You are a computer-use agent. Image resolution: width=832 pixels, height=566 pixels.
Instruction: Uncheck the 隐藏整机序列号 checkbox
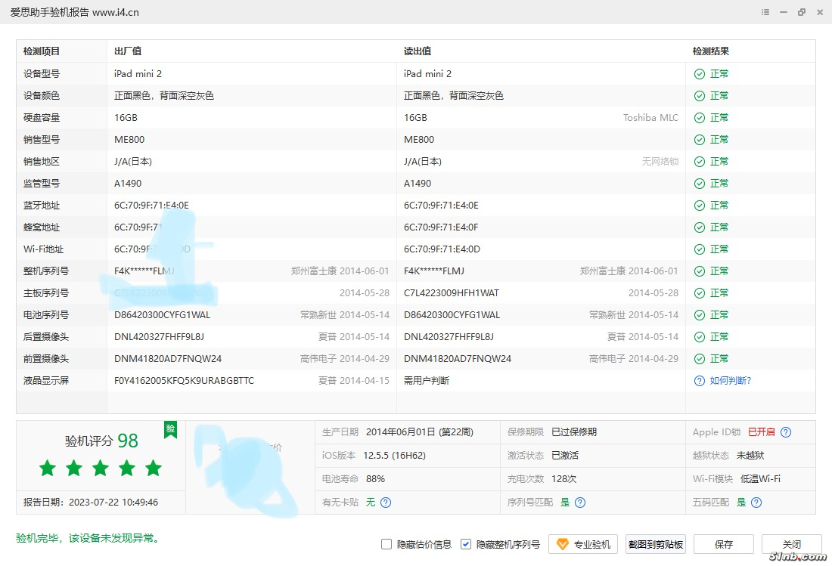pos(466,544)
